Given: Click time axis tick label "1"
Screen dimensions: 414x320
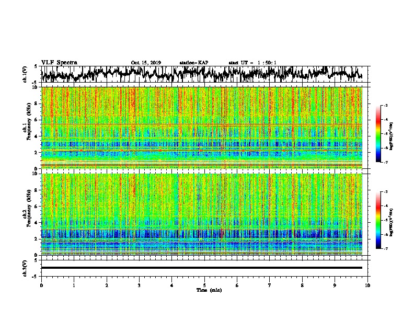Looking at the screenshot, I should point(74,285).
